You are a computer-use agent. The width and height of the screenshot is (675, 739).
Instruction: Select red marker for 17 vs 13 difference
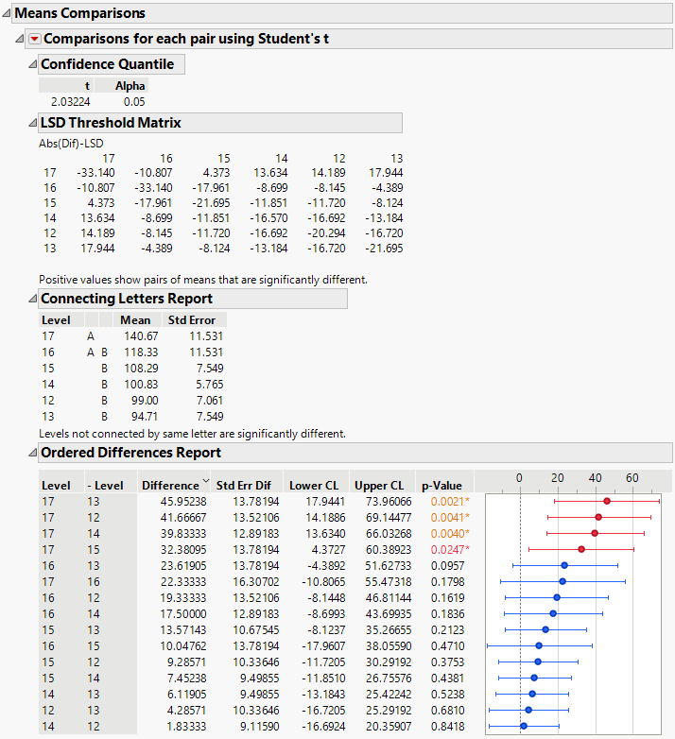607,502
